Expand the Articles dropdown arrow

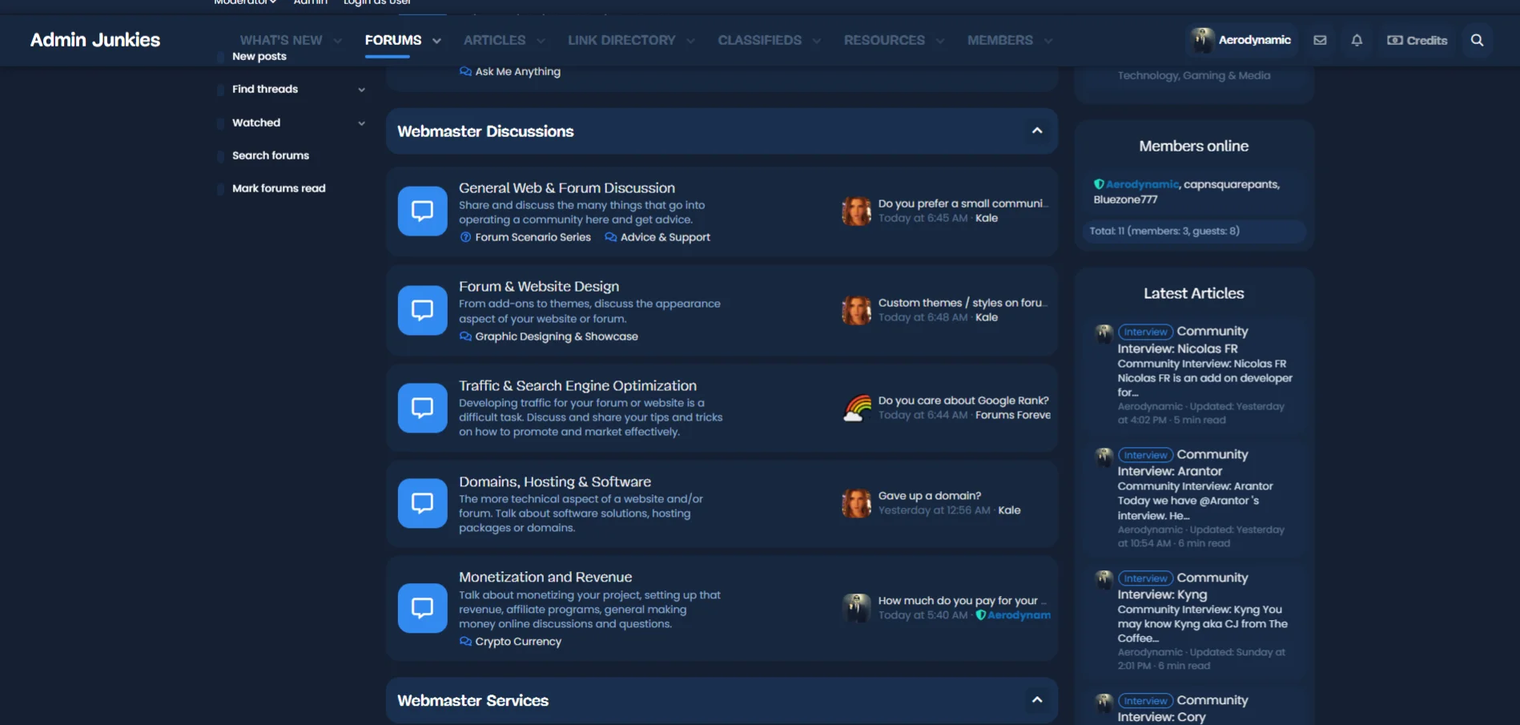coord(541,41)
